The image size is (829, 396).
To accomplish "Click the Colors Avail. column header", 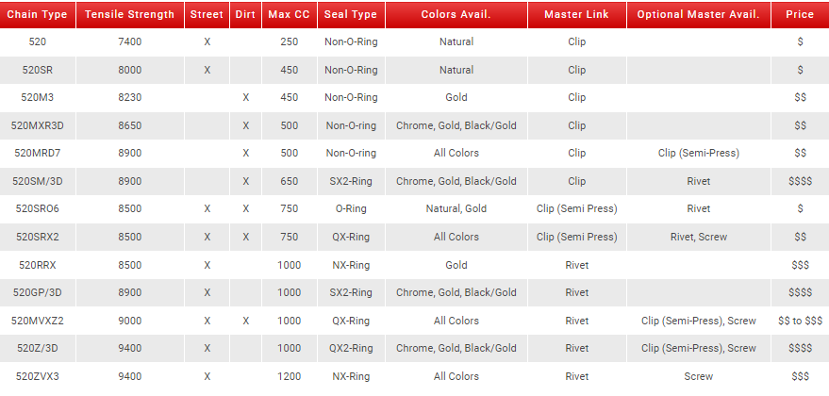I will tap(456, 15).
